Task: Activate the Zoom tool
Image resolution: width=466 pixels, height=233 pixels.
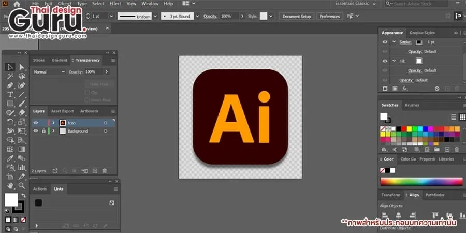Action: pos(22,186)
